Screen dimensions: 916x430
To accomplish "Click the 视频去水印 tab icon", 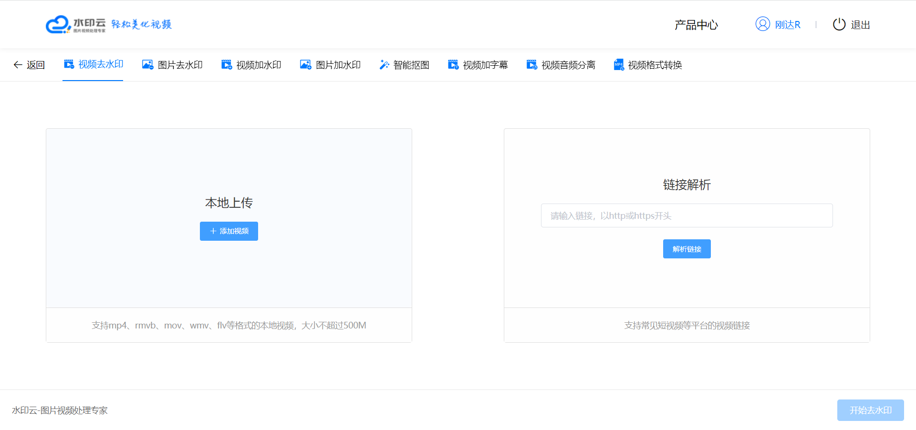I will [69, 64].
